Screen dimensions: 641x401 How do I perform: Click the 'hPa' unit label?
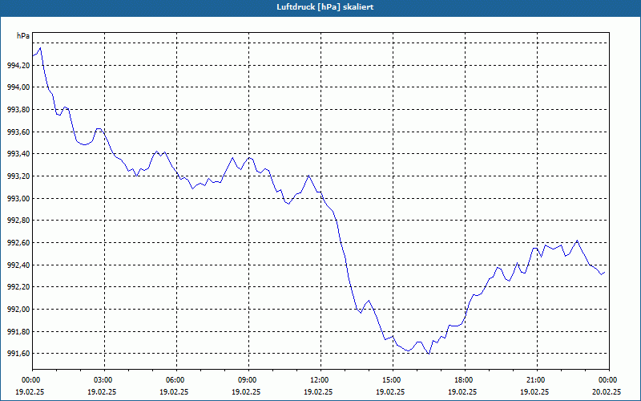(23, 36)
